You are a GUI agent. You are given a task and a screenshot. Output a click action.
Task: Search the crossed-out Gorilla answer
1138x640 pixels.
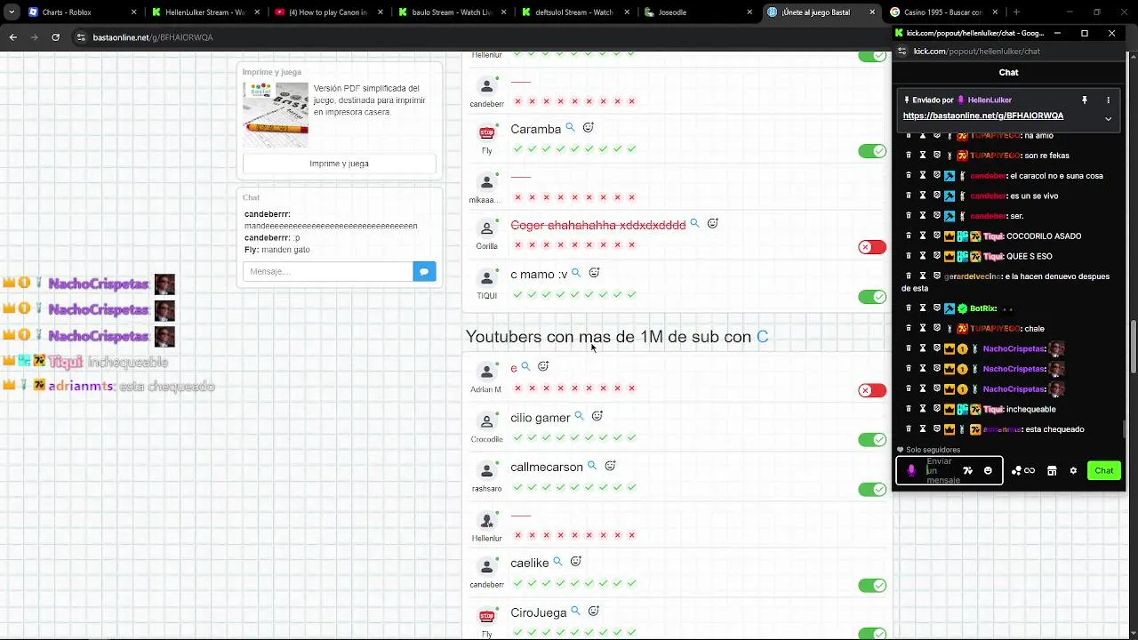tap(694, 224)
